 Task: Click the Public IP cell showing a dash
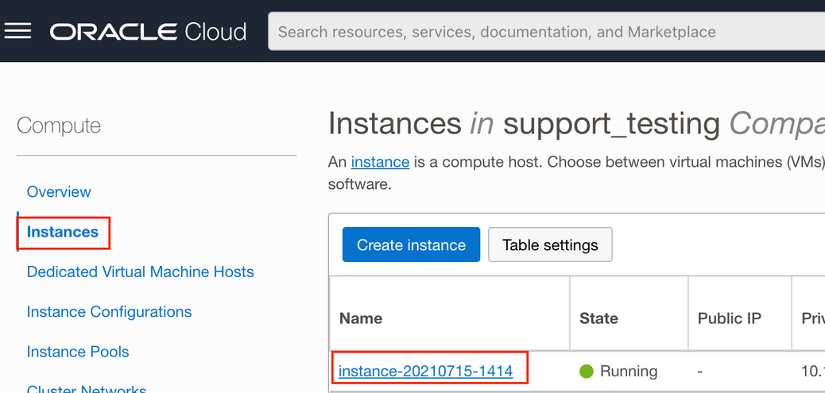pos(700,371)
